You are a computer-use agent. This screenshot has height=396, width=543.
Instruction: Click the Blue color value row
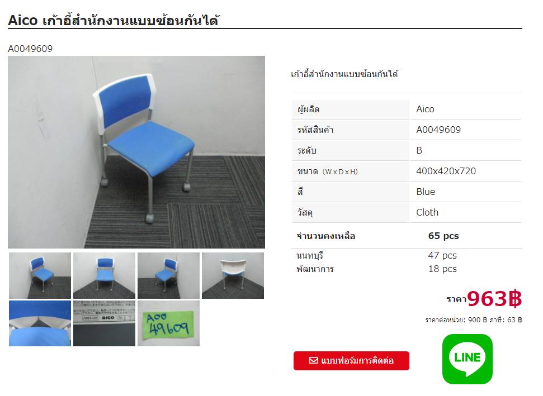[x=407, y=192]
